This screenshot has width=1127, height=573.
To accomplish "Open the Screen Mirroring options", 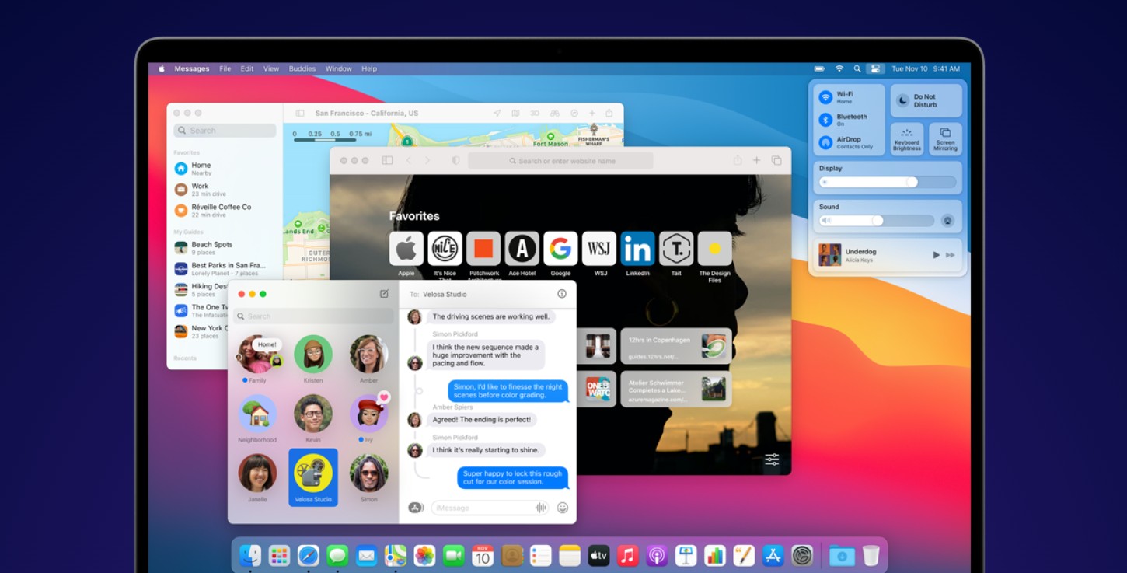I will tap(945, 138).
